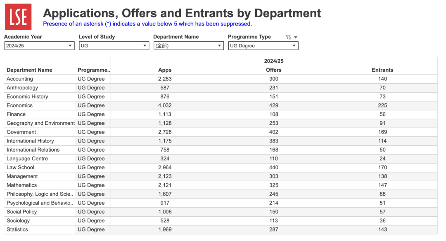The image size is (446, 241).
Task: Click Law School Apps value 2,964
Action: [x=165, y=168]
